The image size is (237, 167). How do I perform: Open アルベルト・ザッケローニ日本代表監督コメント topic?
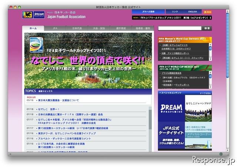click(64, 138)
